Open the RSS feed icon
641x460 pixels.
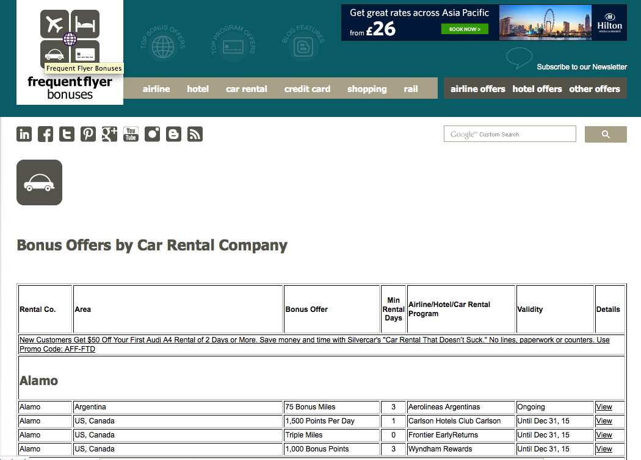point(195,134)
